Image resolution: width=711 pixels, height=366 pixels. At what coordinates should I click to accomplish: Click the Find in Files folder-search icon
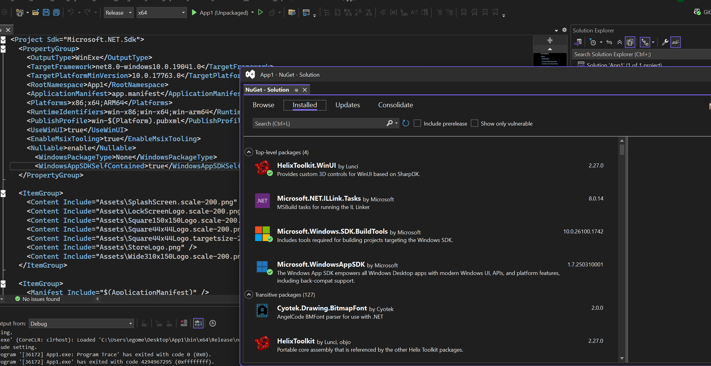292,13
